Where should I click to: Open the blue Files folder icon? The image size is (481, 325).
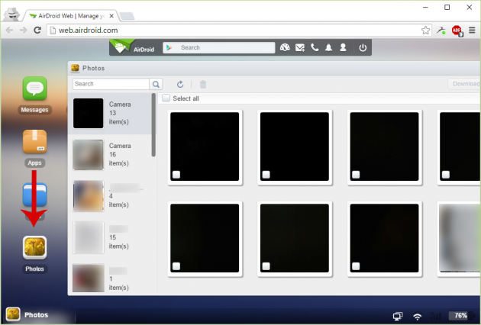(x=34, y=195)
